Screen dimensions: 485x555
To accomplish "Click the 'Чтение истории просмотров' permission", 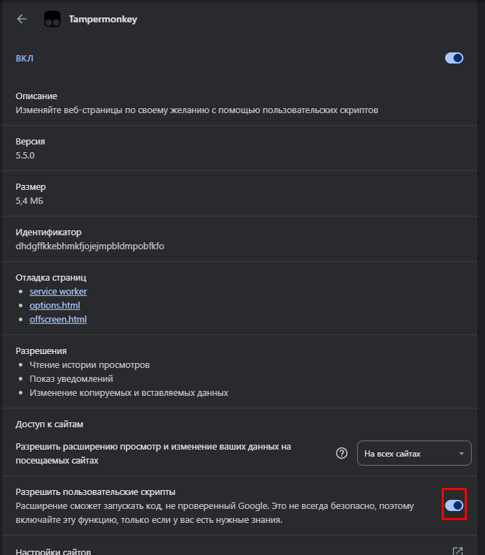I will point(89,365).
